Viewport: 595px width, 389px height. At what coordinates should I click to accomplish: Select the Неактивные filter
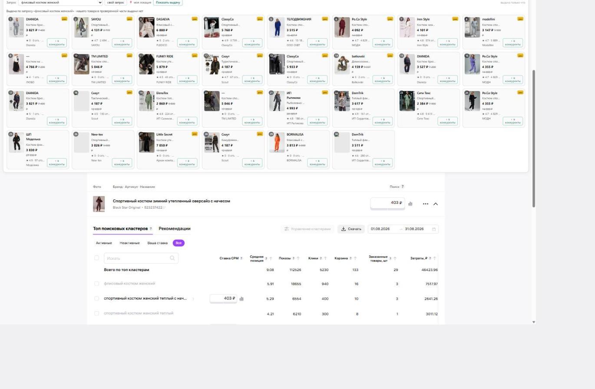click(129, 243)
